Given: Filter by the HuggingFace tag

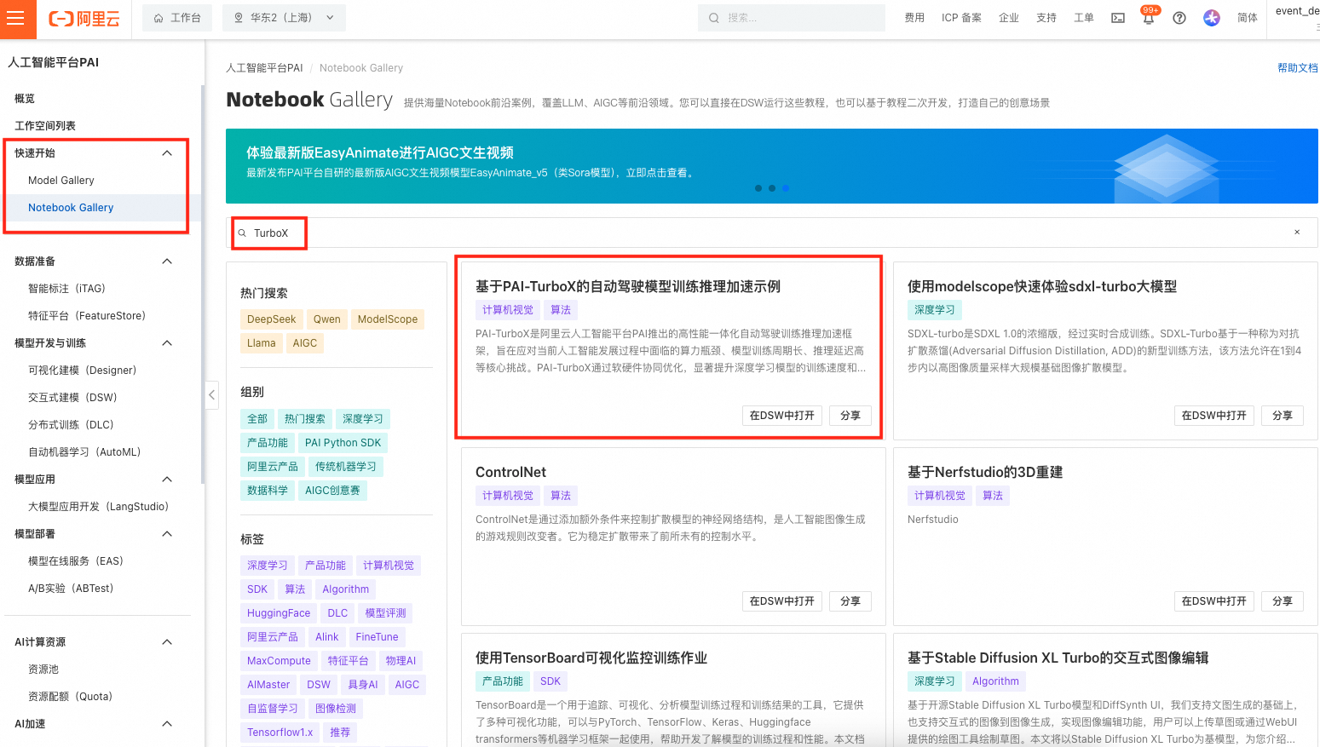Looking at the screenshot, I should (279, 613).
